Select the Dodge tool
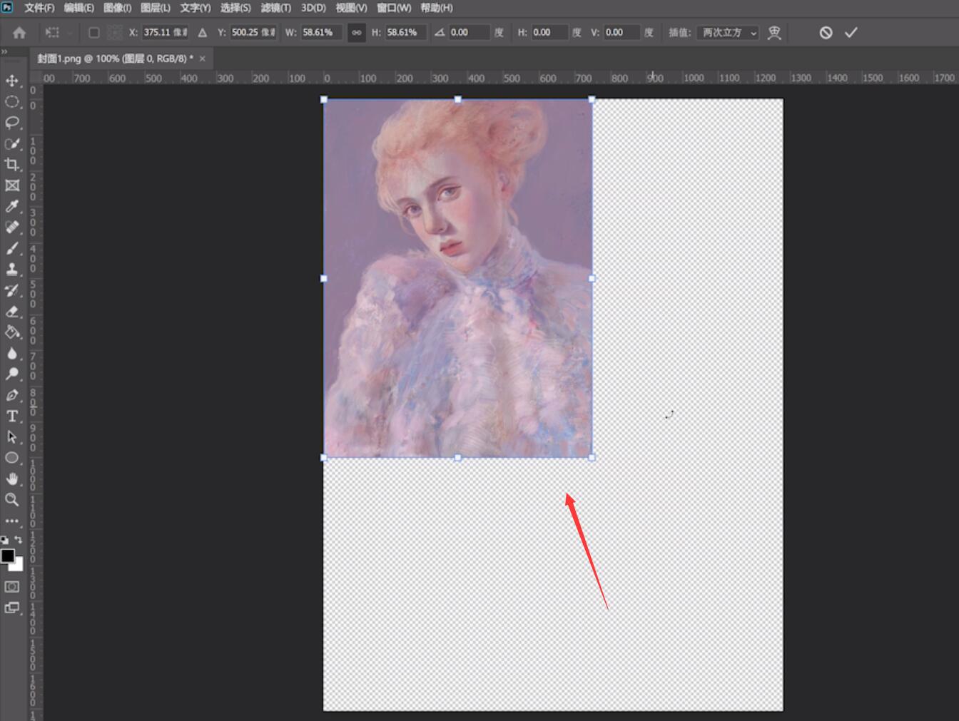Viewport: 959px width, 721px height. tap(12, 374)
